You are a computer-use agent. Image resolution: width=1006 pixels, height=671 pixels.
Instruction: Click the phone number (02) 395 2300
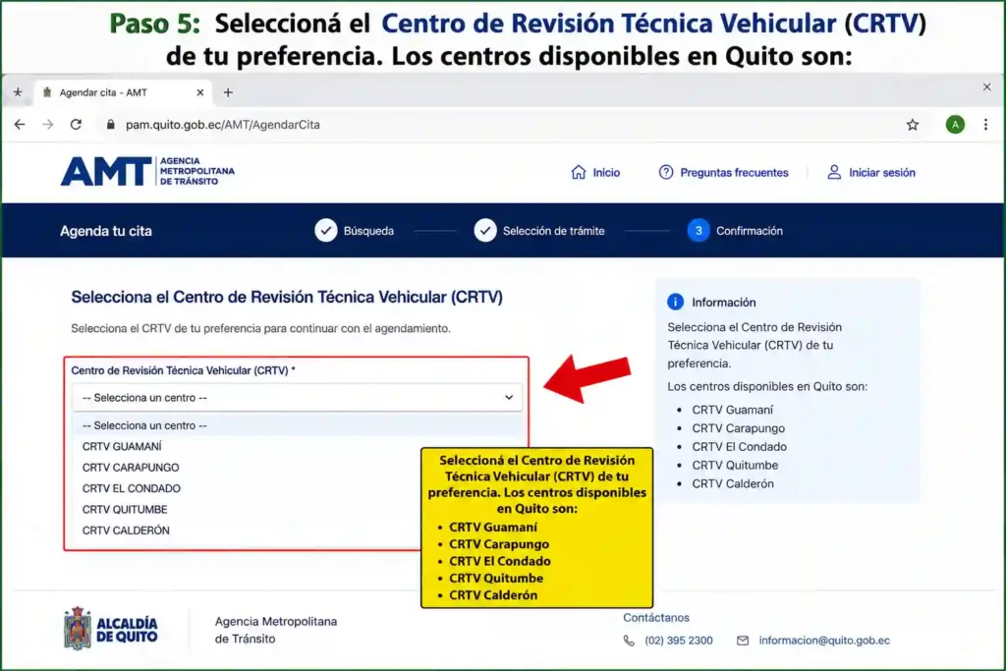[678, 641]
